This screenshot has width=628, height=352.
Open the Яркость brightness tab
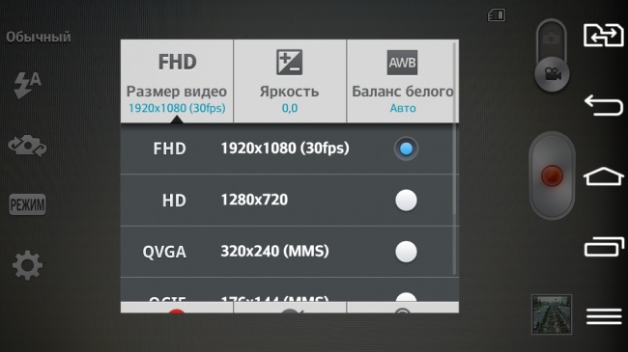(290, 81)
